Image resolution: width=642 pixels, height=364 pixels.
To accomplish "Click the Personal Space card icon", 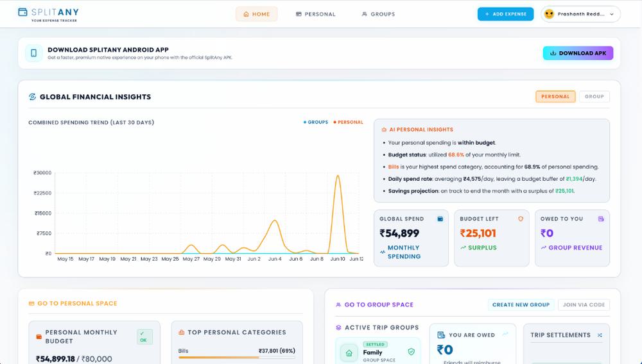I will [31, 304].
